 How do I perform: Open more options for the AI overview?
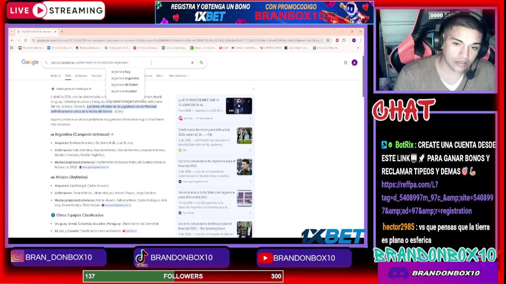253,89
